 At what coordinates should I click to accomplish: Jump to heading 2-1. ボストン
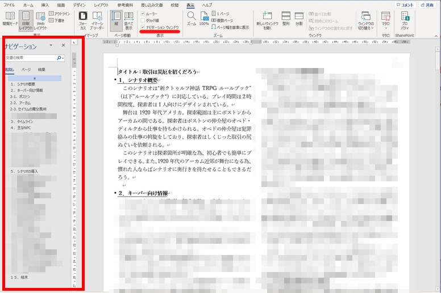20,97
